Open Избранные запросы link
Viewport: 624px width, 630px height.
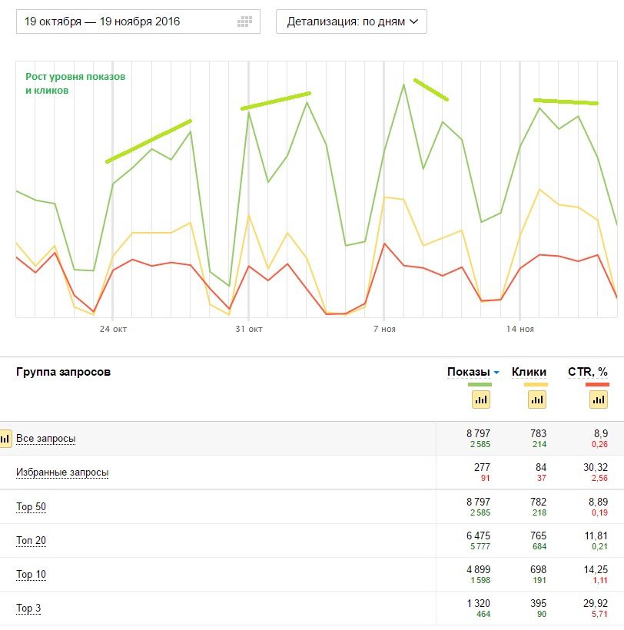pyautogui.click(x=62, y=472)
